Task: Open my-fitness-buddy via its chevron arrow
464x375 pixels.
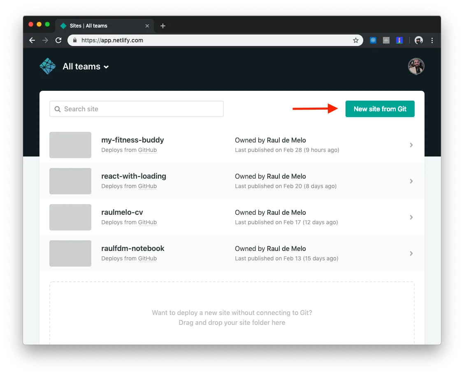Action: pos(411,145)
